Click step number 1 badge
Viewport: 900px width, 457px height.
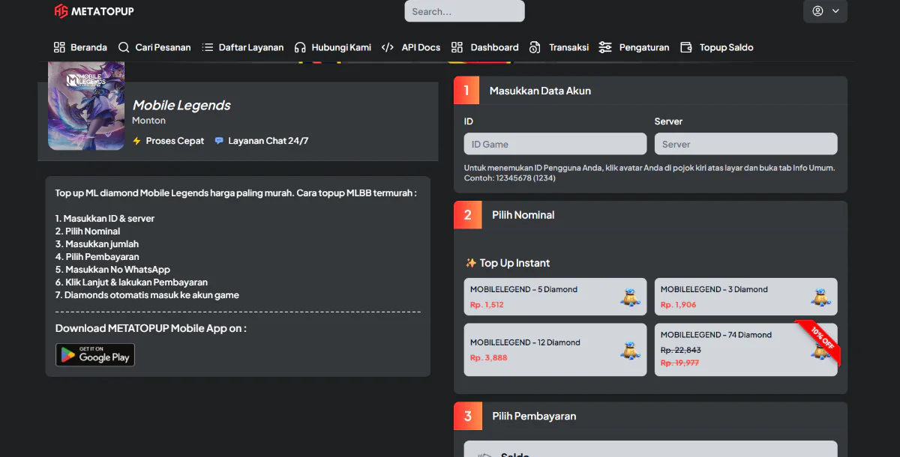coord(466,91)
